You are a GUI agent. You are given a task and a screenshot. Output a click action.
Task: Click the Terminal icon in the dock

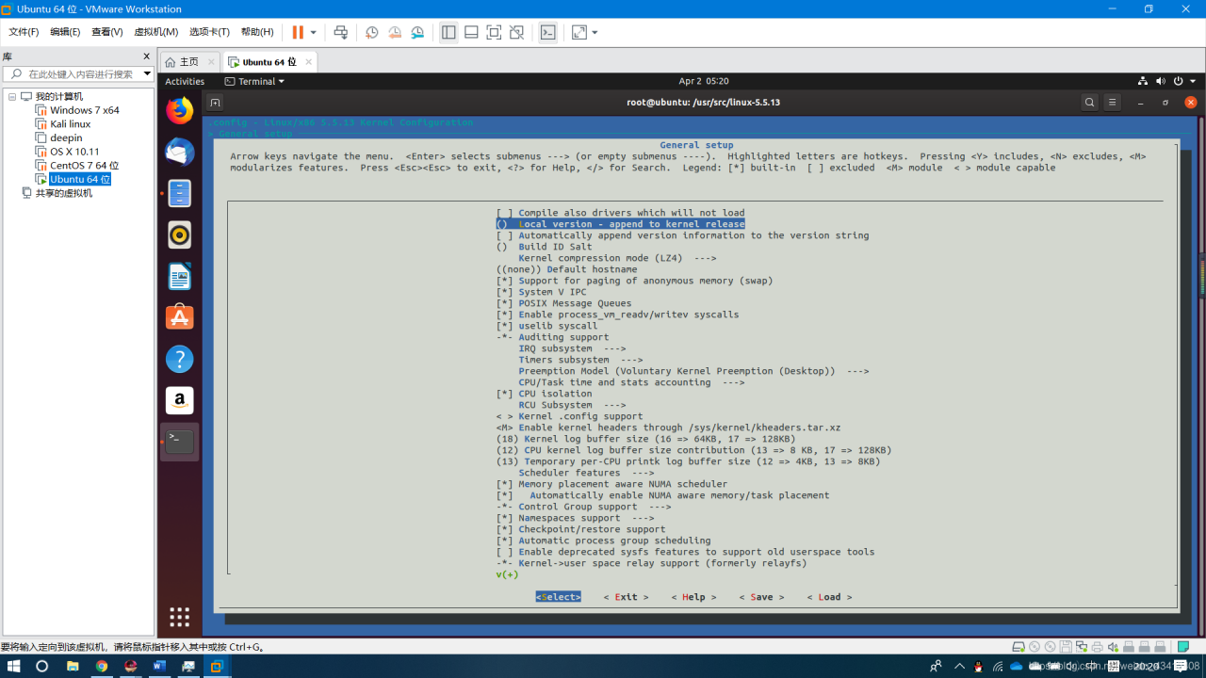click(x=179, y=442)
